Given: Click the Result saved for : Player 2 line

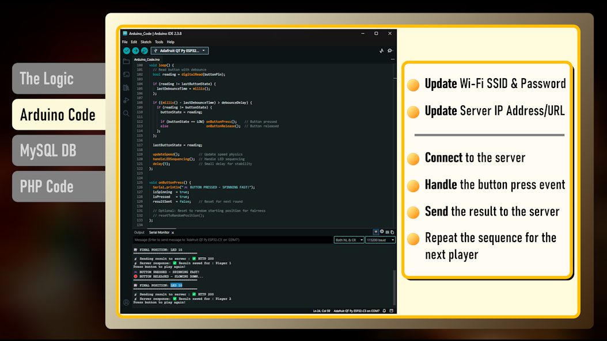Looking at the screenshot, I should coord(183,298).
